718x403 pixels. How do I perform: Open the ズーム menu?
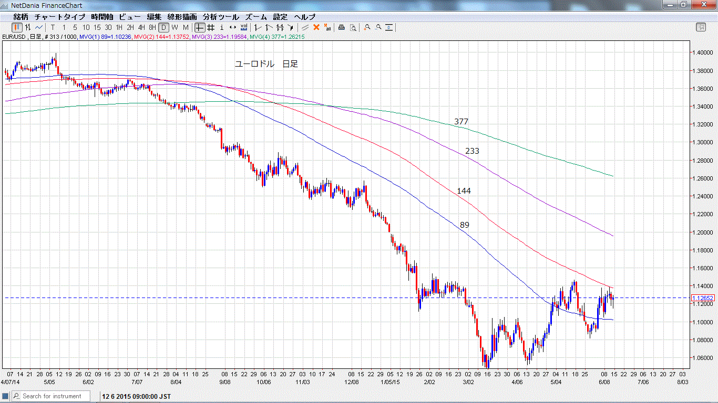coord(256,17)
